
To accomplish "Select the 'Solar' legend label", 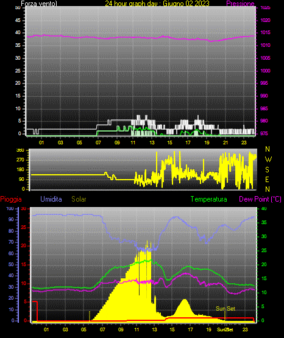I will tap(79, 199).
